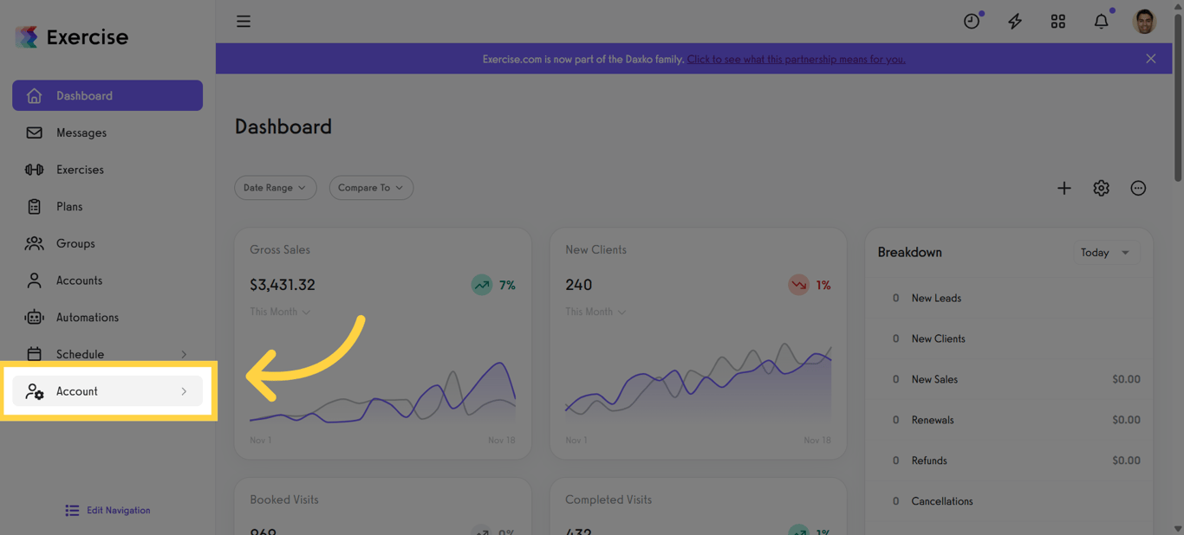Open the apps grid icon

[x=1058, y=22]
